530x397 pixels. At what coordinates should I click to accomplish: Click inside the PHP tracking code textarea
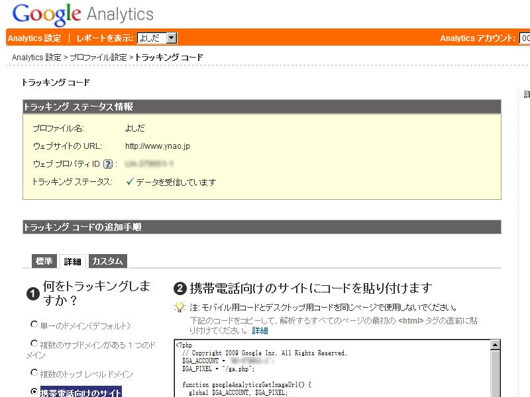point(333,369)
